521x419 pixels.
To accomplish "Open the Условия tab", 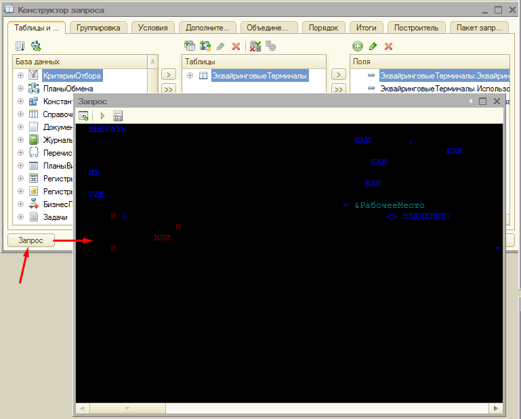I will point(152,28).
